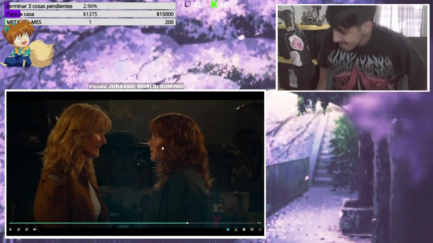The image size is (433, 243).
Task: Click the Twitch viewer count icon
Action: click(188, 4)
